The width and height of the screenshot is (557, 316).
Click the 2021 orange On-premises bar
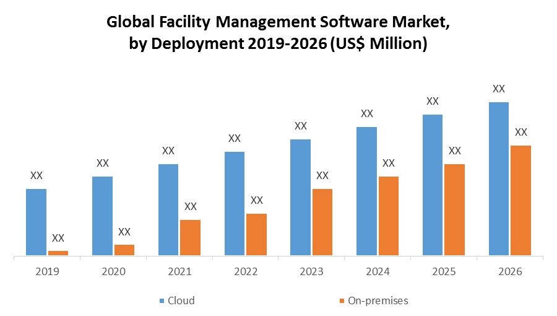pyautogui.click(x=190, y=237)
